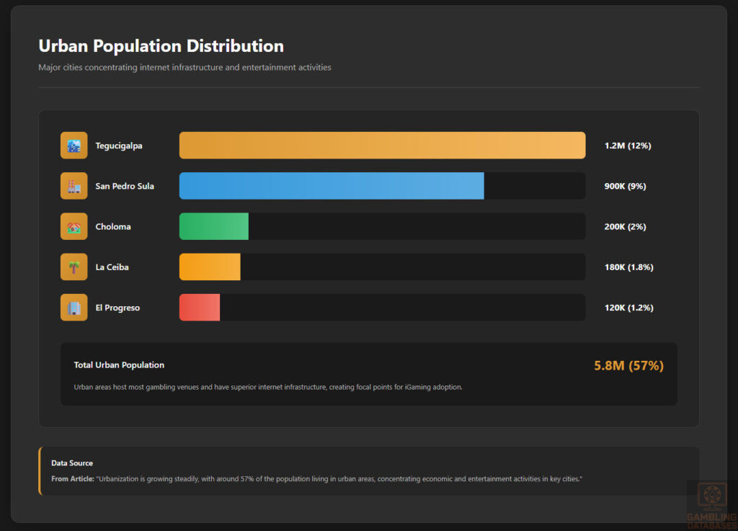
Task: Click the 5.8M (57%) total figure
Action: (630, 365)
